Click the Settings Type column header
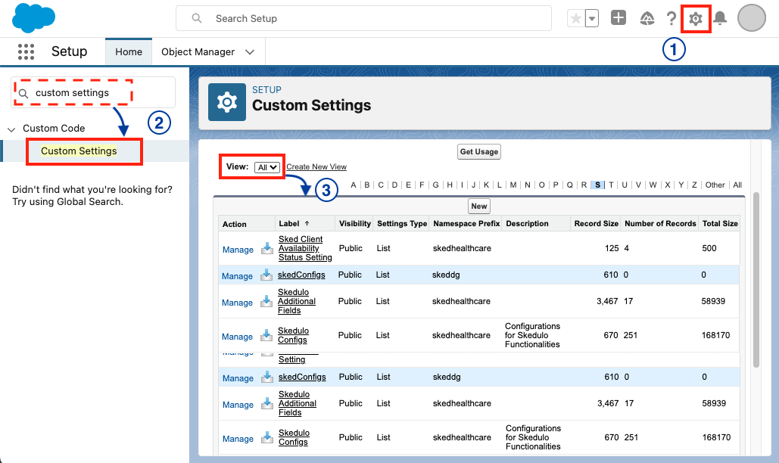The width and height of the screenshot is (779, 463). coord(402,224)
